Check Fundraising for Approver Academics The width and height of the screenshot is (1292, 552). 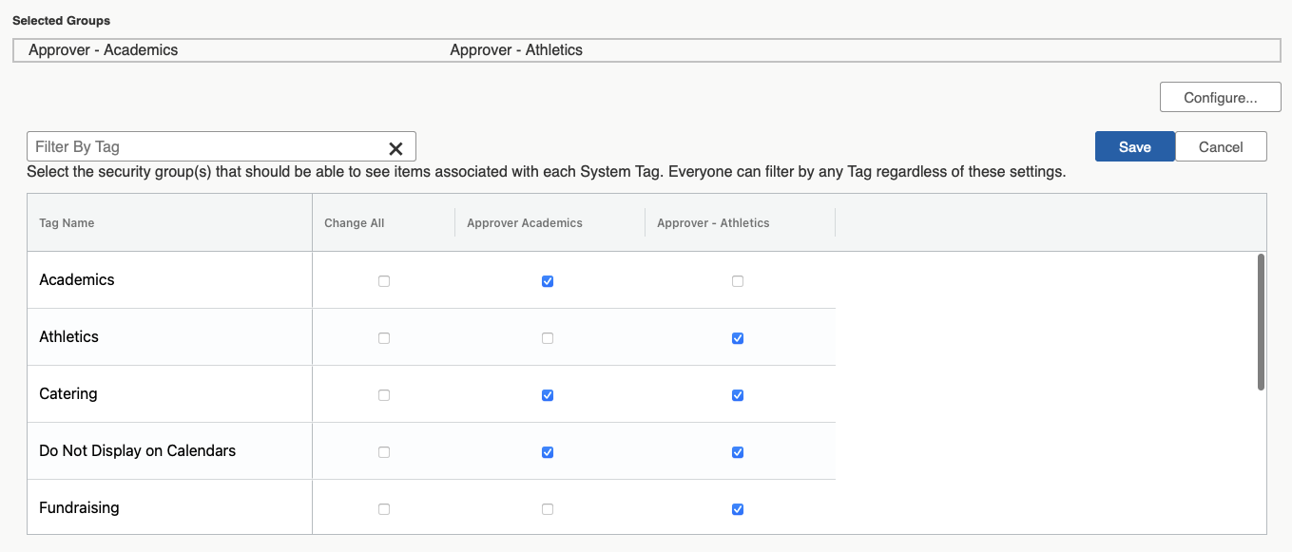click(547, 509)
